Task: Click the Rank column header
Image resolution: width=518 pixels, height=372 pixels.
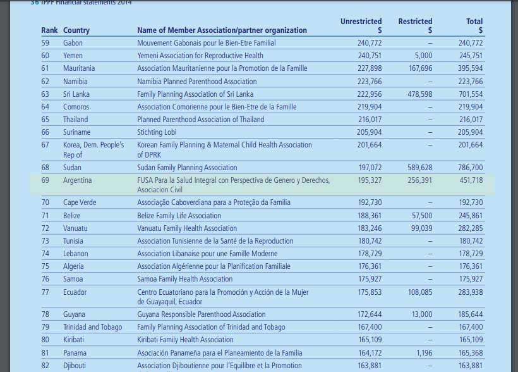Action: point(49,30)
